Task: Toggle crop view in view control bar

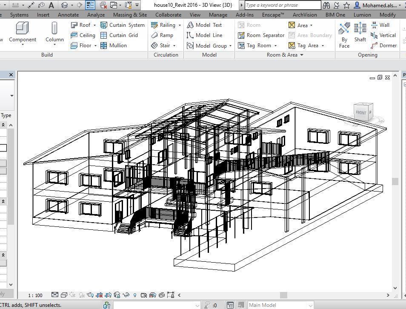Action: tap(99, 295)
